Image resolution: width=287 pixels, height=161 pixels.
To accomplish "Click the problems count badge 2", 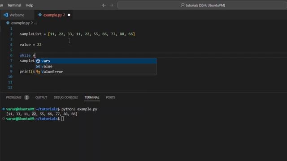I will click(27, 97).
